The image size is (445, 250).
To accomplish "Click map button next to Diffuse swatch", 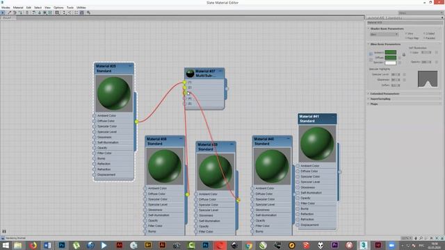I will click(400, 58).
